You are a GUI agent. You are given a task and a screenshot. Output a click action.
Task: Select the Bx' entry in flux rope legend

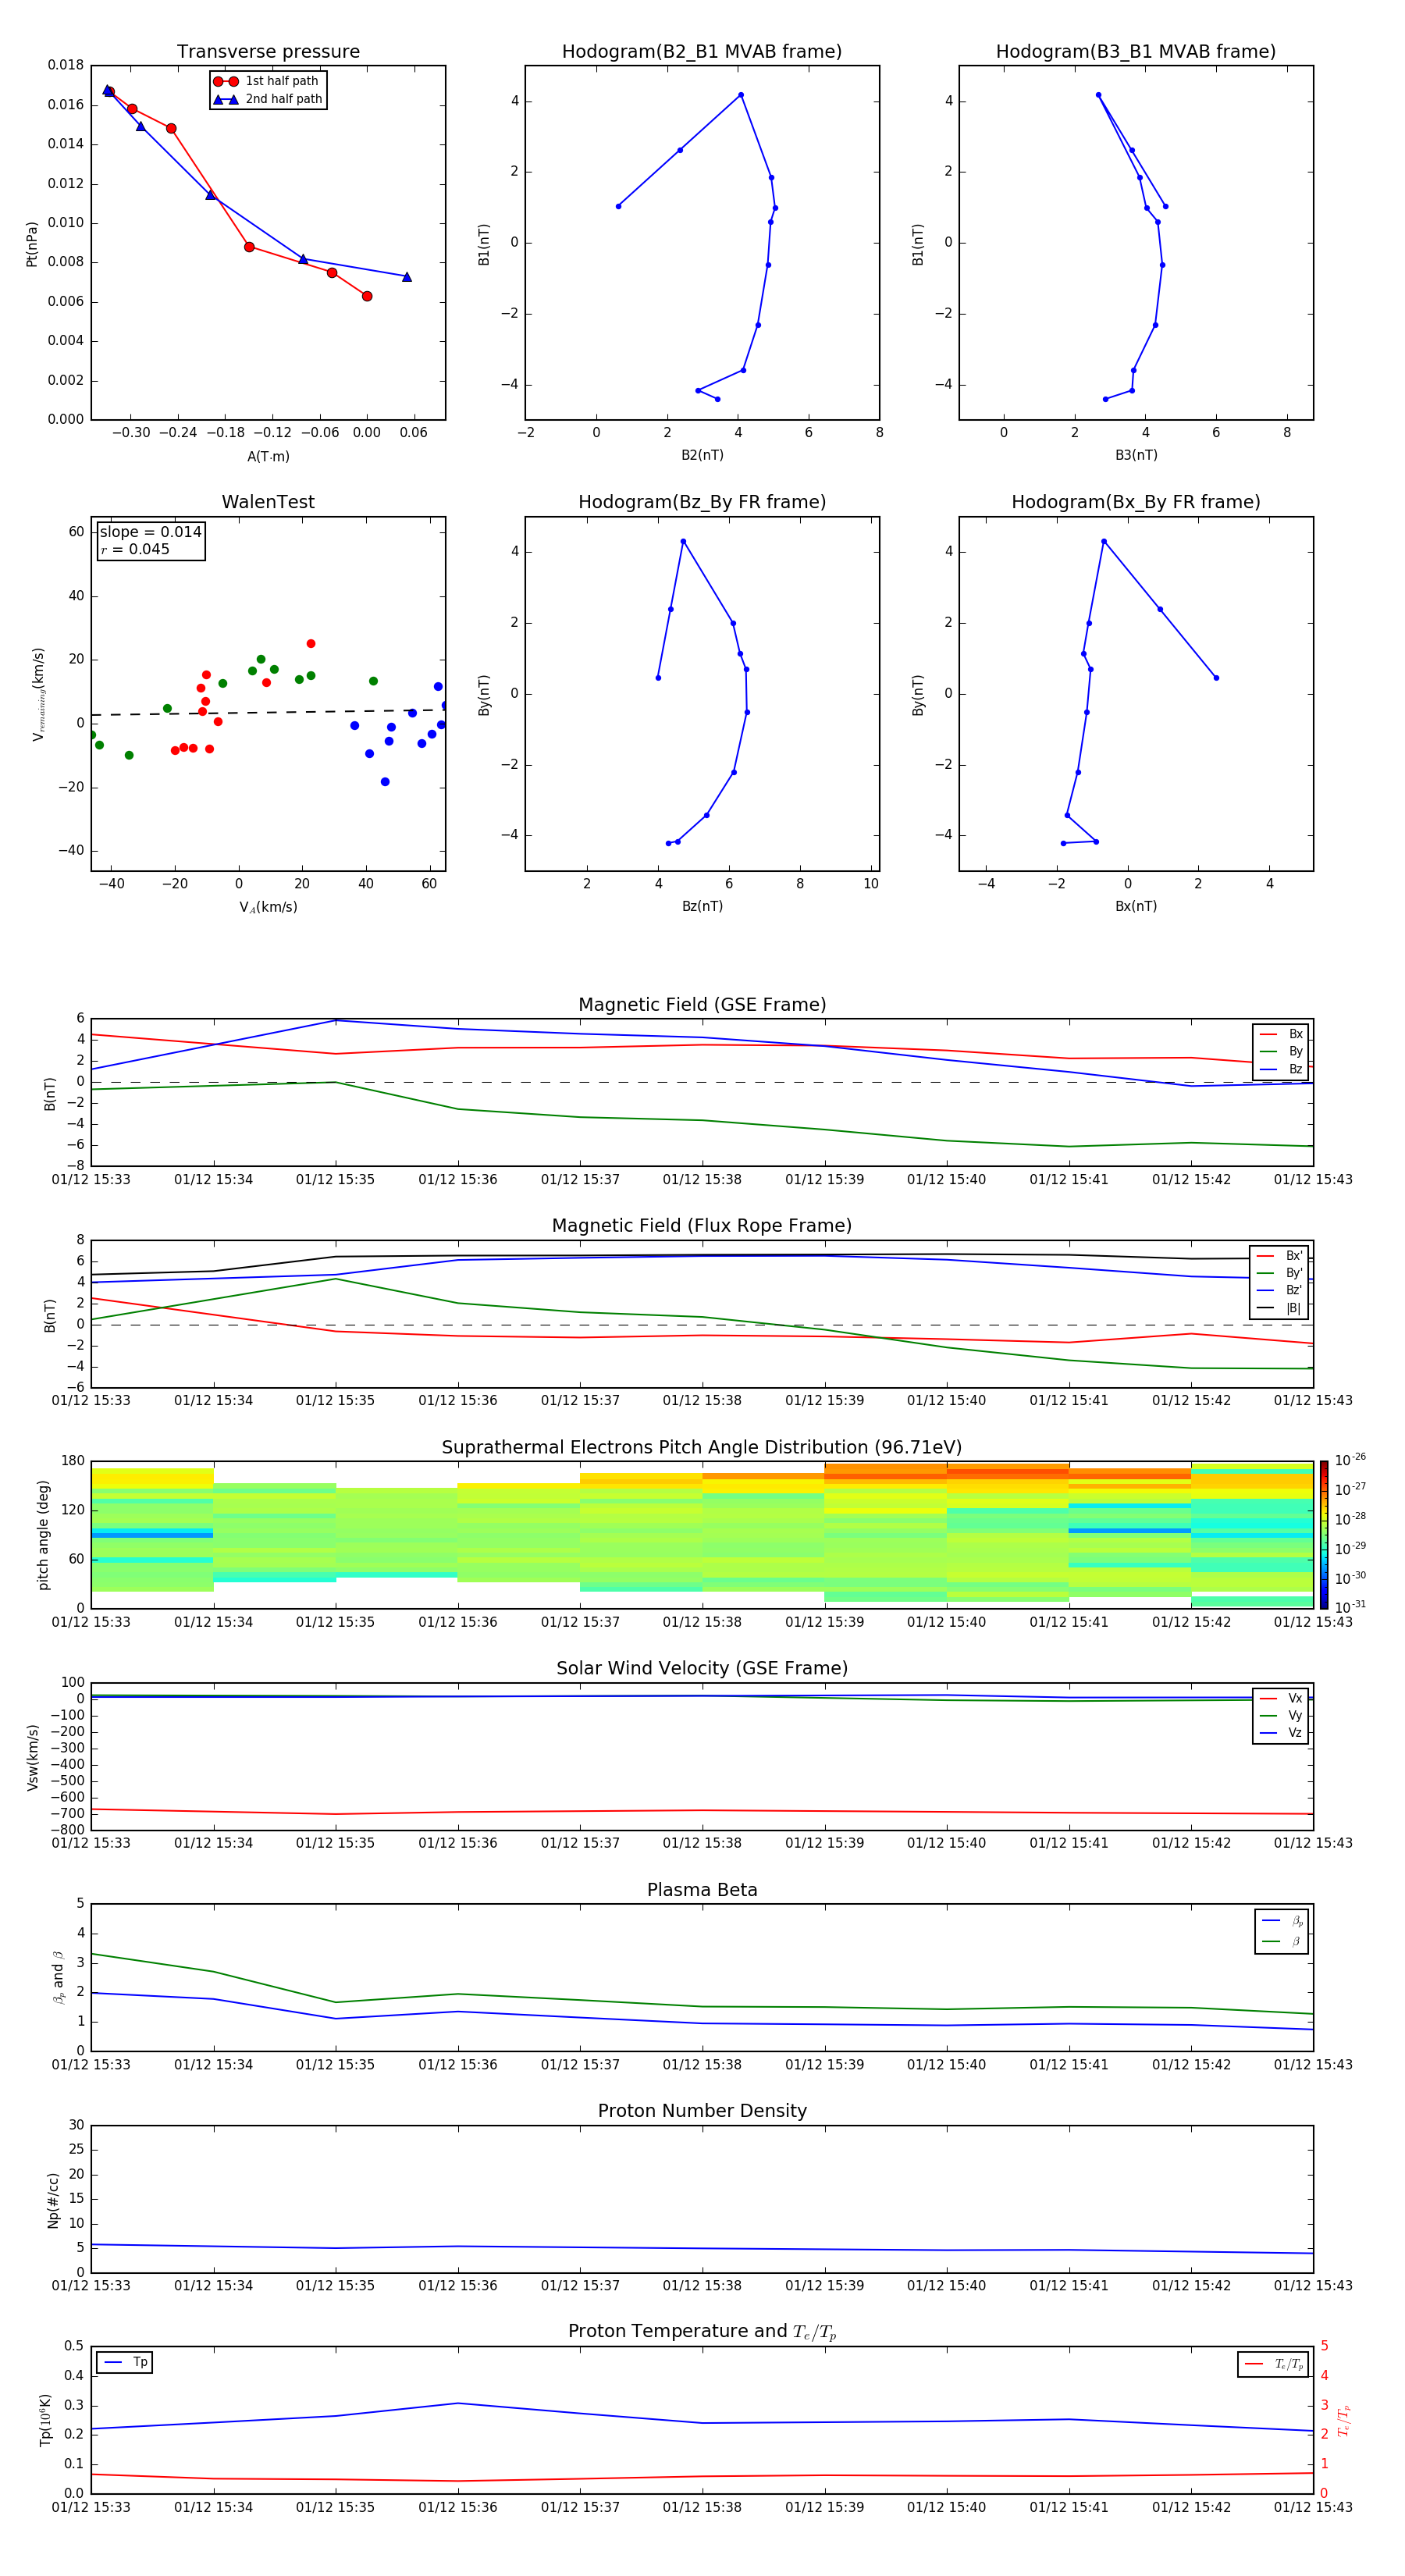pos(1280,1256)
